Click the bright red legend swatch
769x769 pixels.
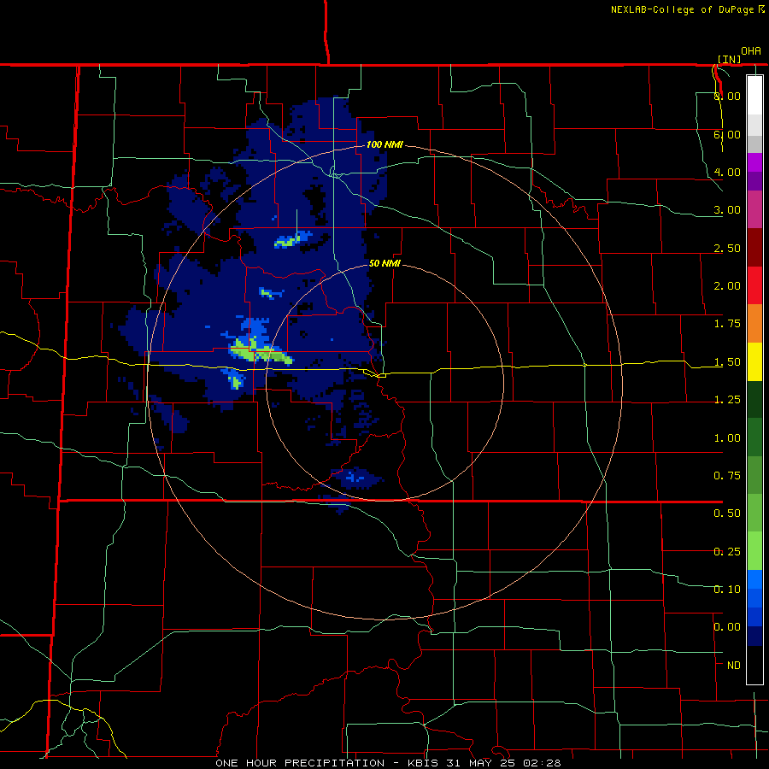click(x=754, y=285)
